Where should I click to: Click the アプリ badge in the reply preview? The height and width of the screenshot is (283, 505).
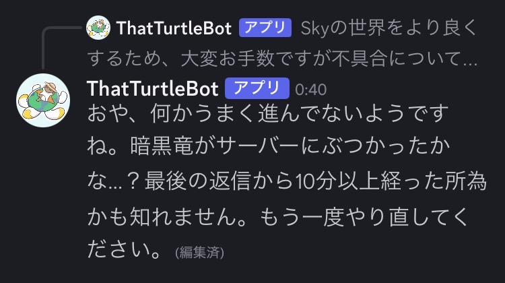tap(266, 28)
